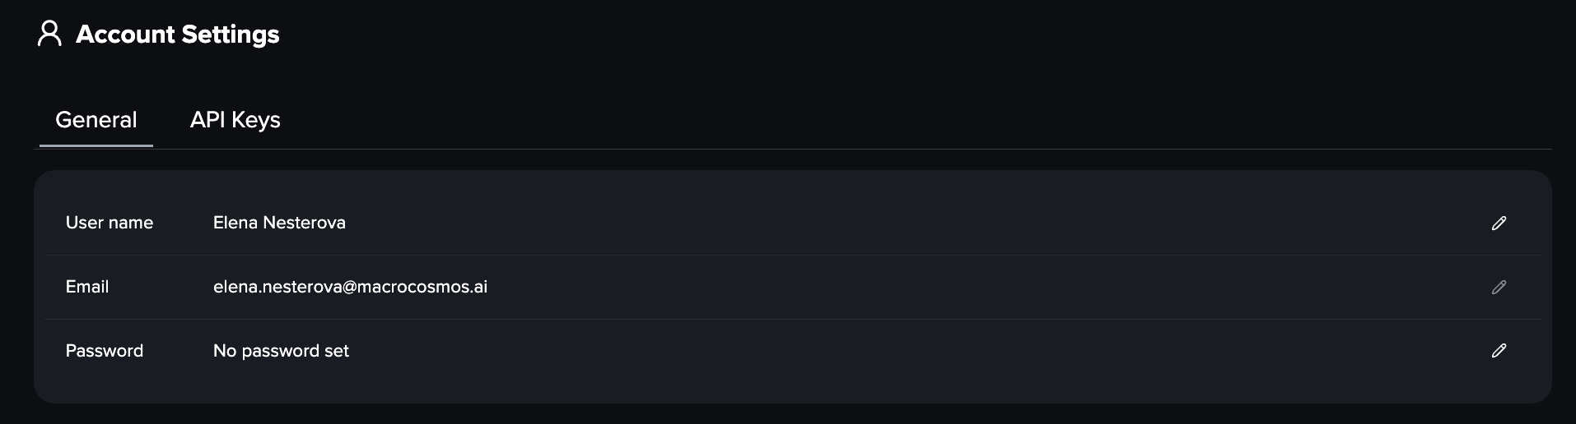Click the greyed-out Email edit pencil
Screen dimensions: 1576x424
tap(1499, 287)
